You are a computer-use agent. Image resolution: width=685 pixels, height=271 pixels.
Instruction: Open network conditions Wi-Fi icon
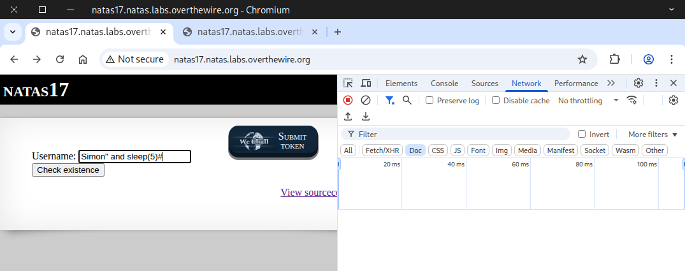point(632,100)
